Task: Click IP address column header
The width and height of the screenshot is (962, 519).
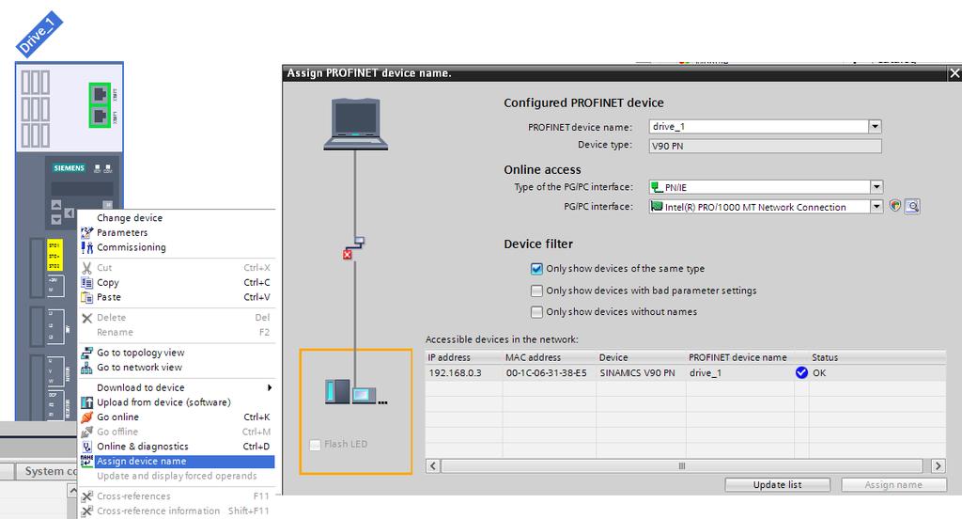Action: click(x=464, y=357)
